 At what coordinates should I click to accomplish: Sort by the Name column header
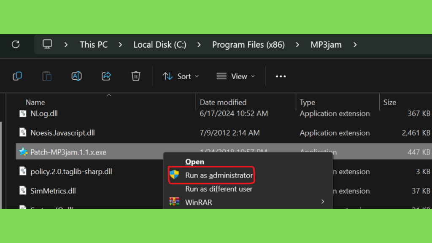(x=35, y=102)
